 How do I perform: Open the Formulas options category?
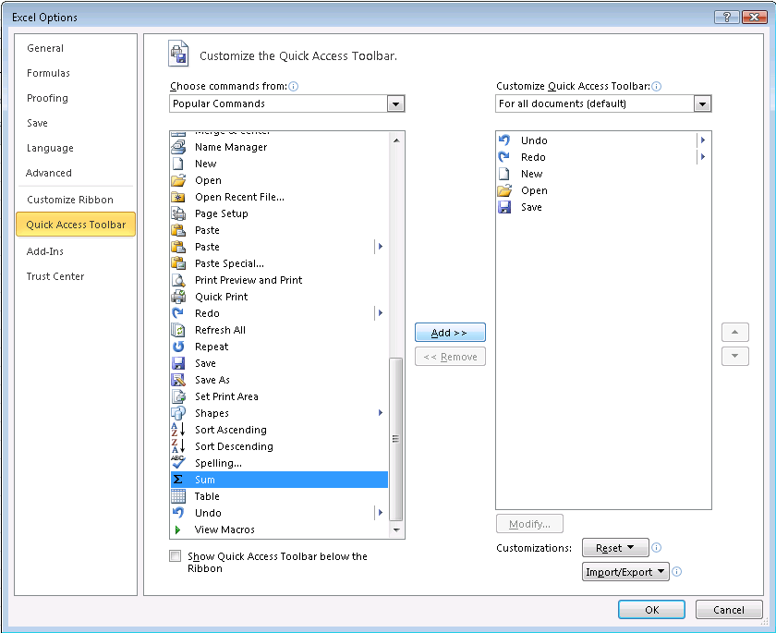(75, 73)
